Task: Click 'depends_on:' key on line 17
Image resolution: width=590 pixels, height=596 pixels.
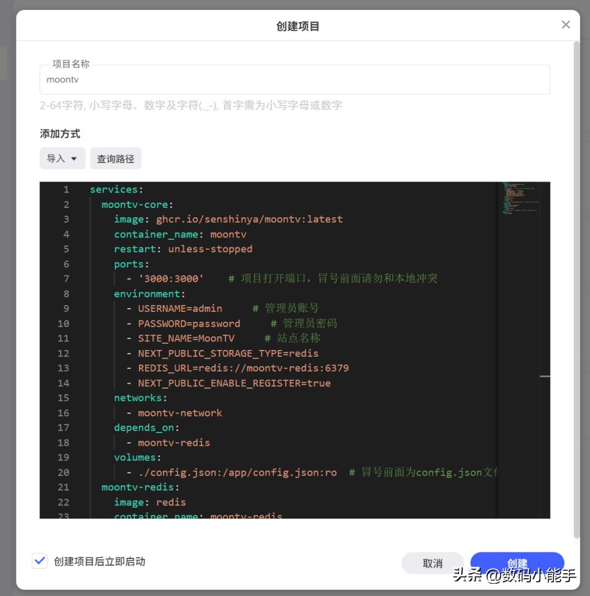Action: coord(147,427)
